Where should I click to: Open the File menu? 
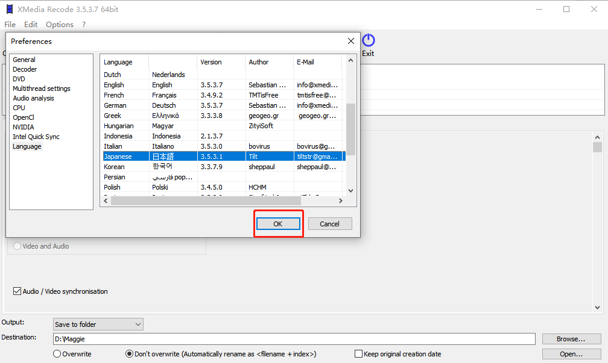pos(10,24)
